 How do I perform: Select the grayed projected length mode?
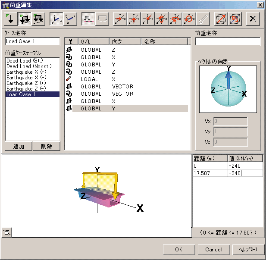[x=102, y=19]
